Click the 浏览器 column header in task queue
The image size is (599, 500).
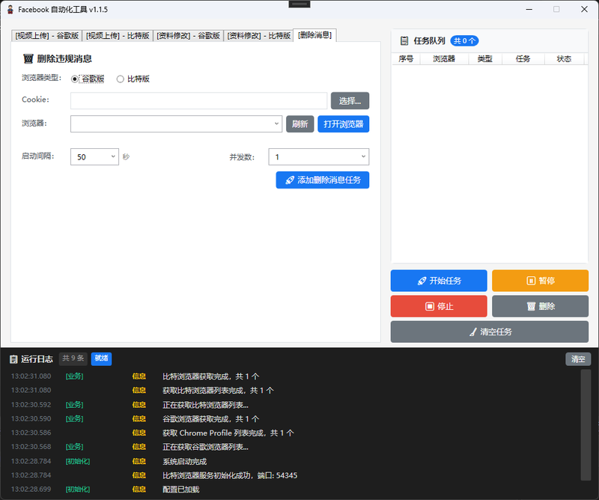point(444,59)
